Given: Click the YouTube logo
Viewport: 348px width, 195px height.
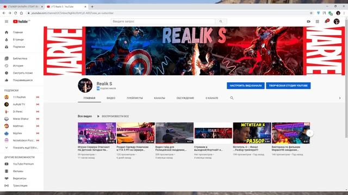Looking at the screenshot, I should 21,22.
